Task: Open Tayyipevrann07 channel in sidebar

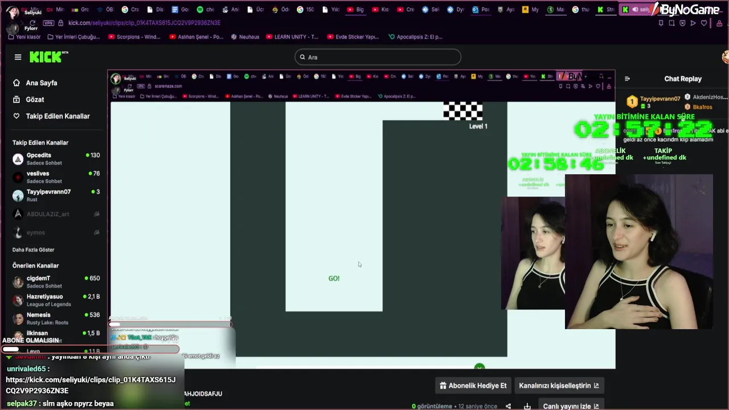Action: pos(56,195)
